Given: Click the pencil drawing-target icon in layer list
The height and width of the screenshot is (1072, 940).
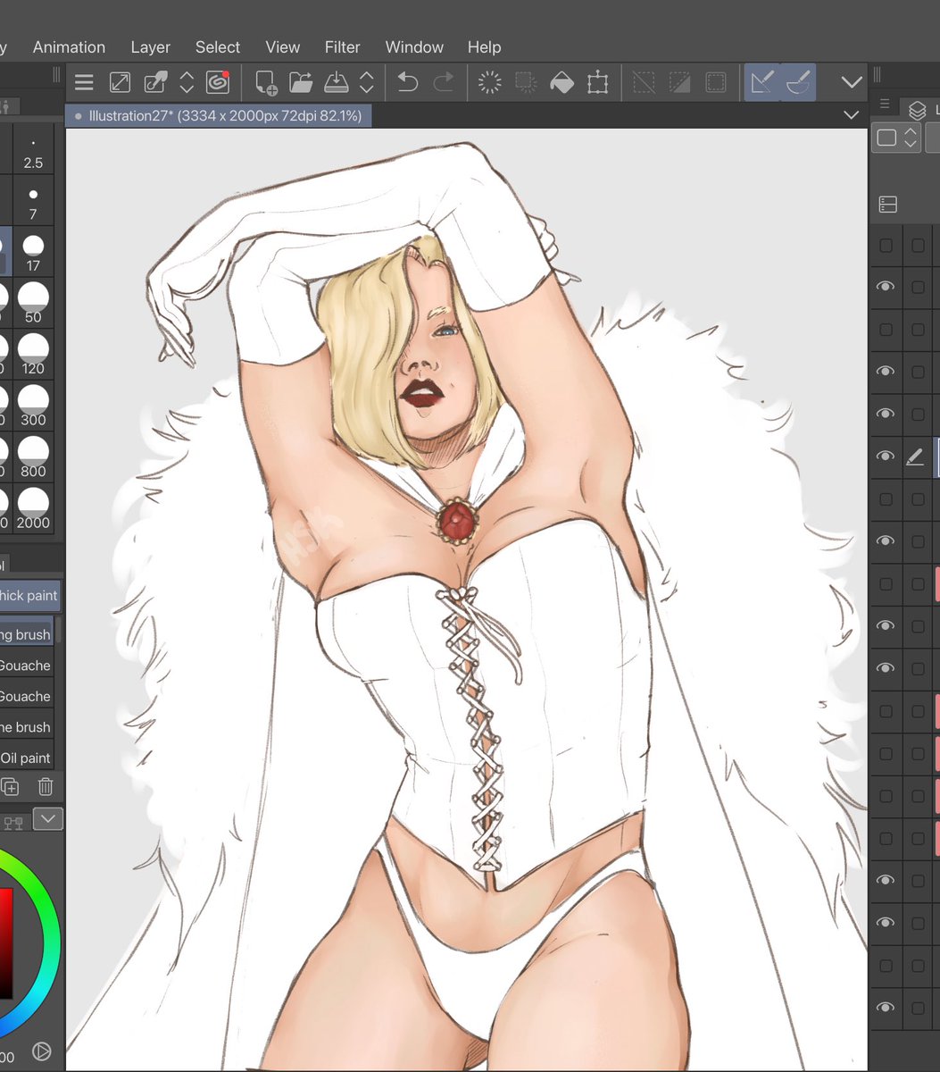Looking at the screenshot, I should click(915, 456).
